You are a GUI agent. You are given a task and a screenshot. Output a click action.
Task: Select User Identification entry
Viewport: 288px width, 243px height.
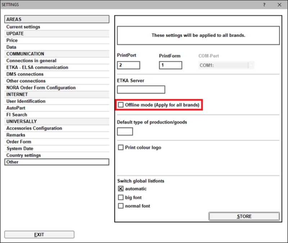point(26,101)
